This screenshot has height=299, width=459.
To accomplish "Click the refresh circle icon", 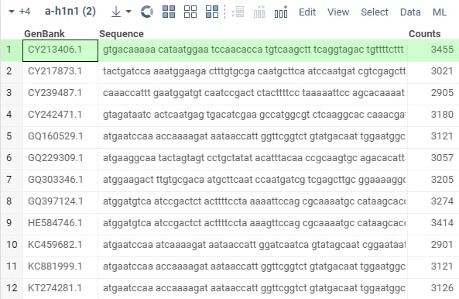I will tap(147, 12).
